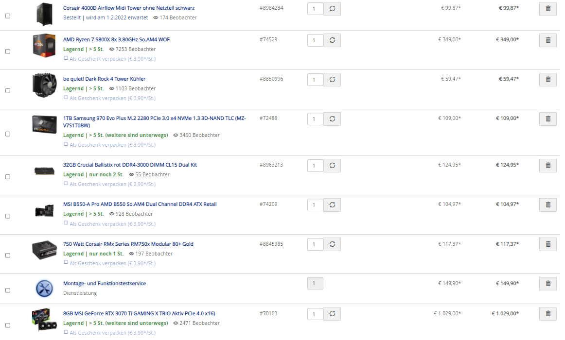Screen dimensions: 565x340
Task: Click the Corsair 4000D case thumbnail
Action: 45,14
